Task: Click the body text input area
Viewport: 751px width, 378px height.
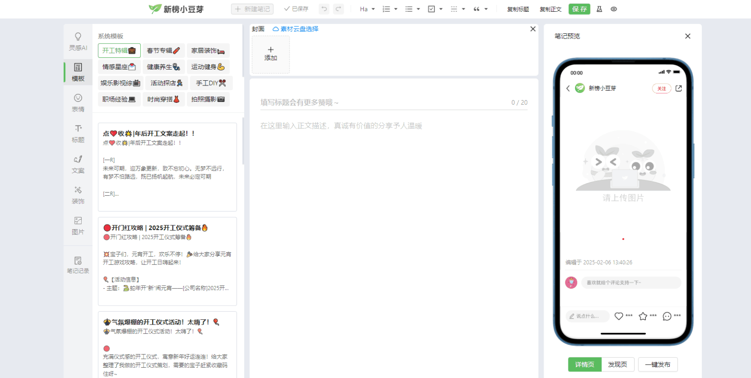Action: tap(394, 126)
